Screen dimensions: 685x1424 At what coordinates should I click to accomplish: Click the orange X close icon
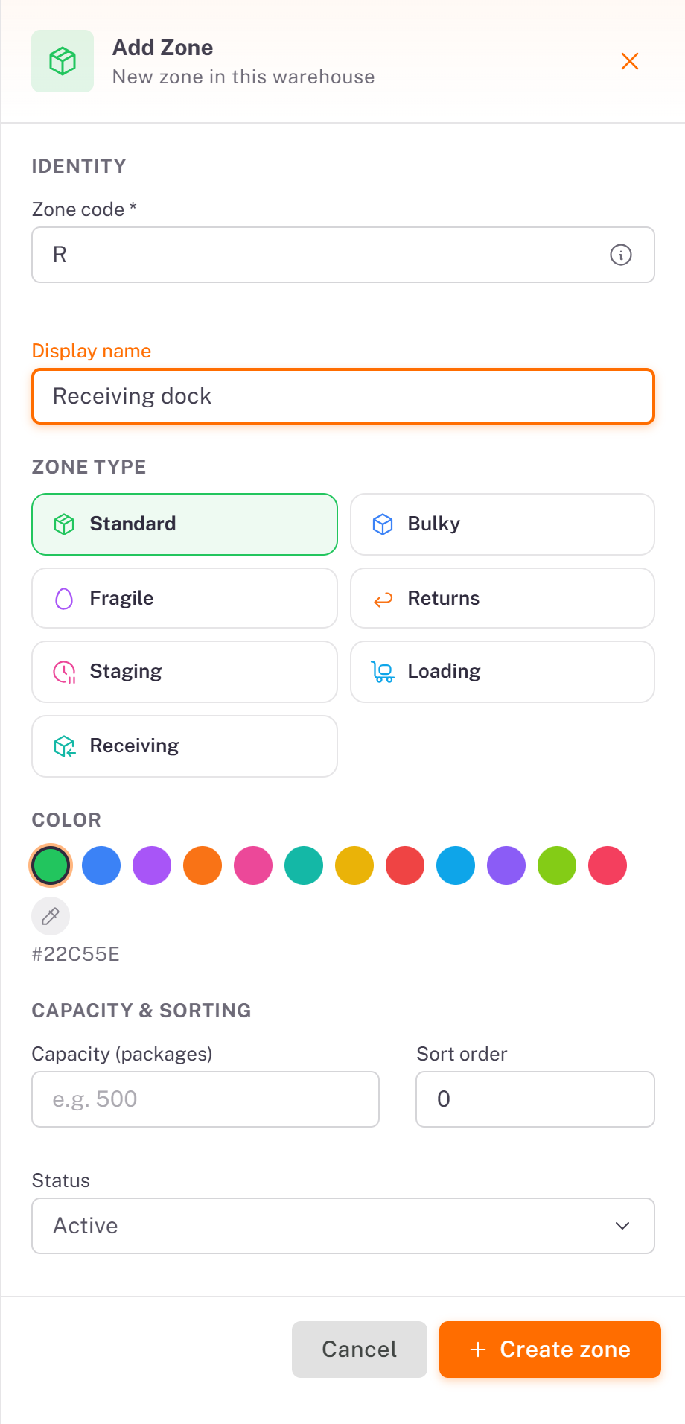pos(630,61)
